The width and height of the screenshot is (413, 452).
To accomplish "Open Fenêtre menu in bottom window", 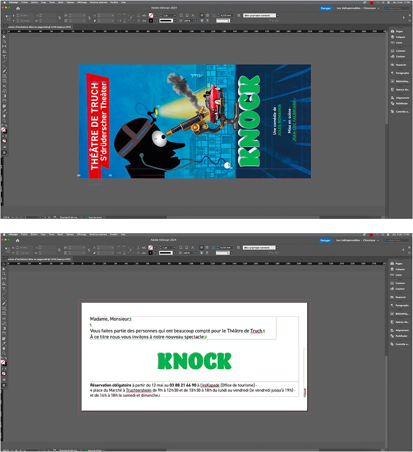I will point(114,235).
